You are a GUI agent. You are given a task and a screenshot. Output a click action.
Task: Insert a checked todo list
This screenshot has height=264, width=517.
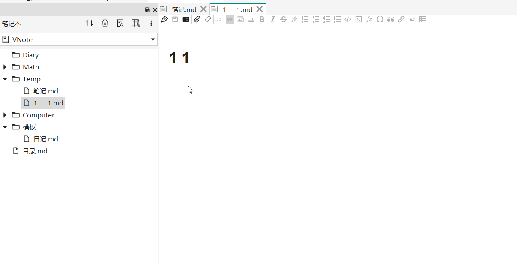[337, 19]
